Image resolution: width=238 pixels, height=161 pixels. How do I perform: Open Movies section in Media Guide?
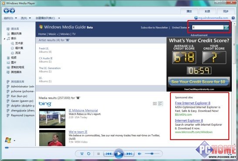pos(65,34)
